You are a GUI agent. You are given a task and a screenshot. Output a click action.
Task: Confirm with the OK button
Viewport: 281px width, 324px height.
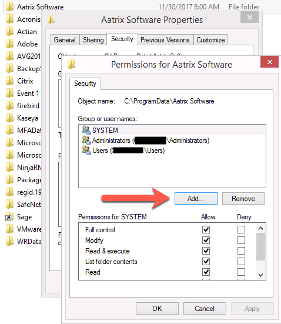pyautogui.click(x=157, y=309)
